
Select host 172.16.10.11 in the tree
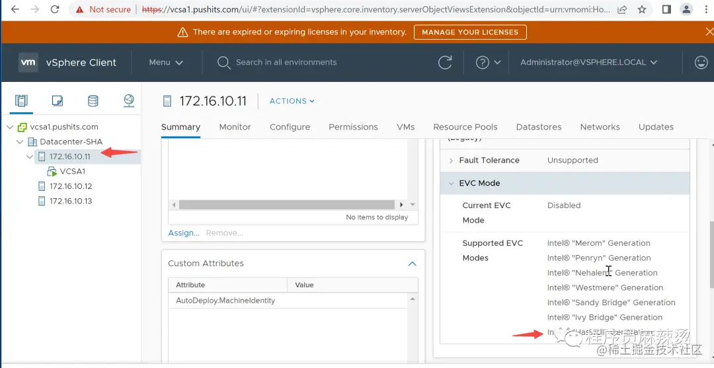[69, 157]
